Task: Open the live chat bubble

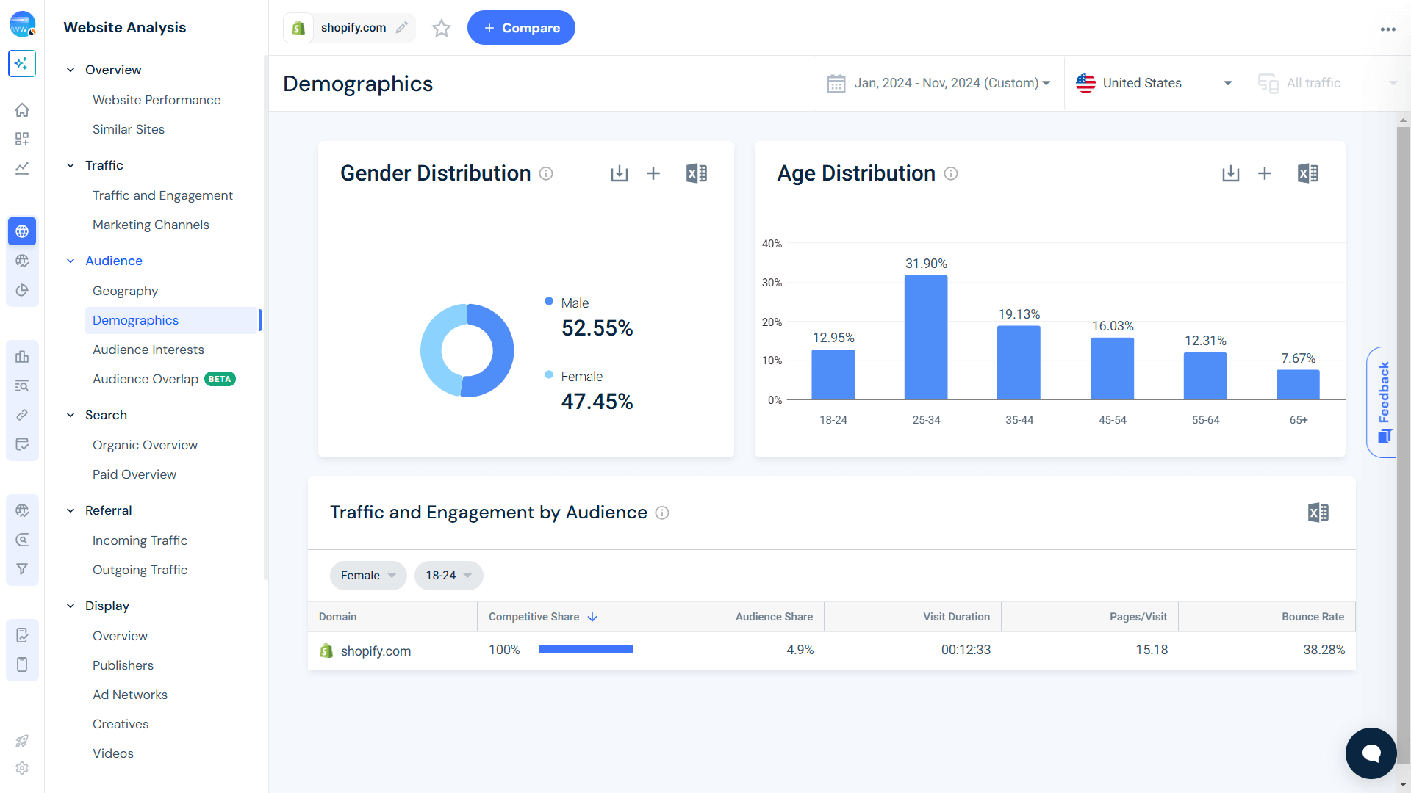Action: (x=1371, y=753)
